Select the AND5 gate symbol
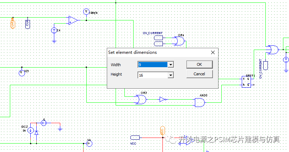This screenshot has height=152, width=289. point(200,102)
